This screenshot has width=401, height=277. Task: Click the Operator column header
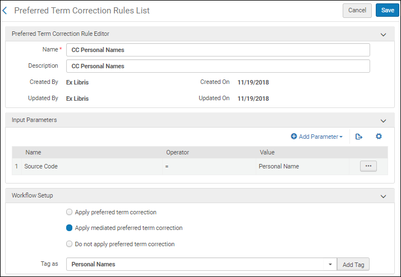click(177, 152)
